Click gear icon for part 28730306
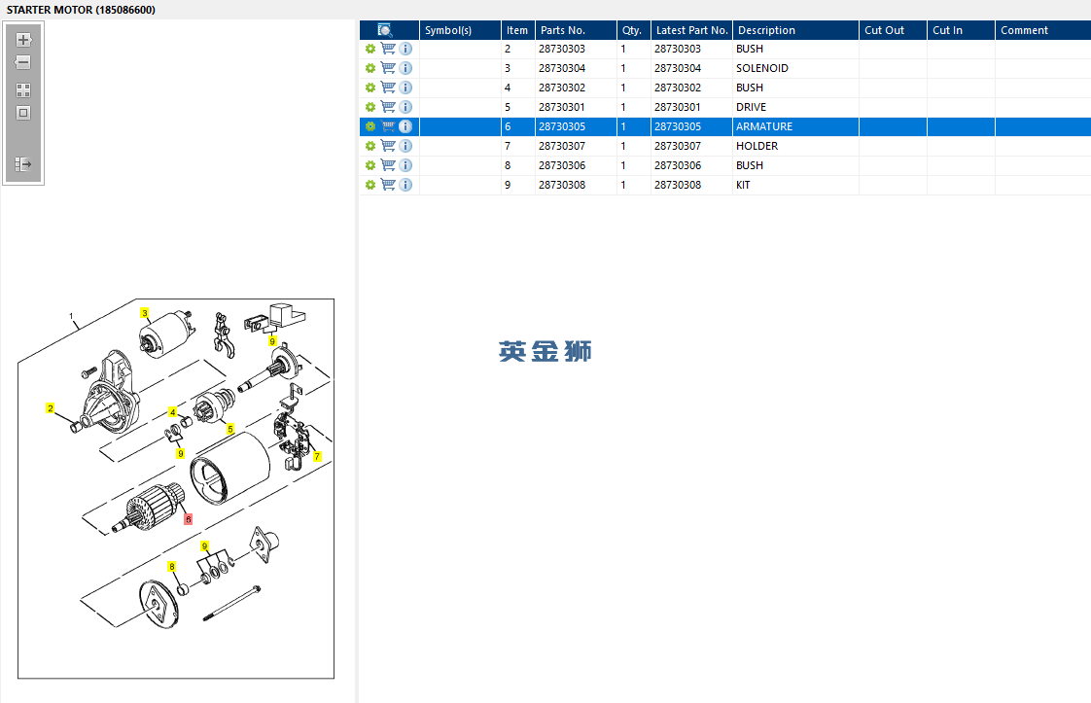 tap(370, 165)
